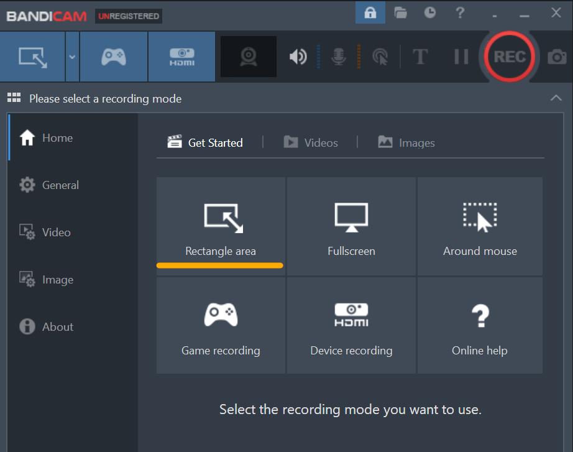Choose the Around mouse recording tile
Image resolution: width=573 pixels, height=452 pixels.
(x=480, y=226)
